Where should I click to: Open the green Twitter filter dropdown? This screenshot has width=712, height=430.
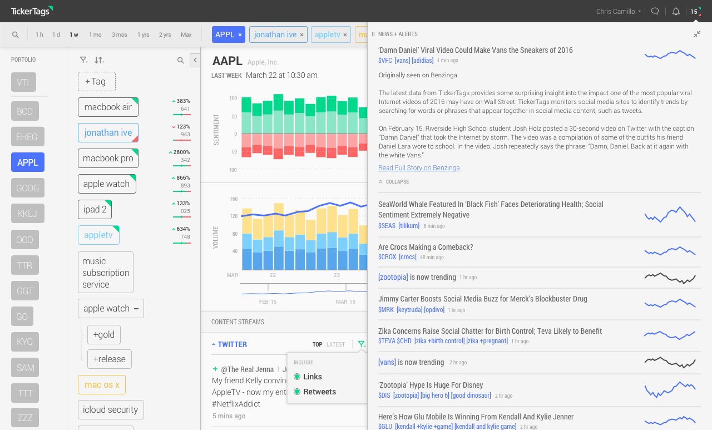pyautogui.click(x=362, y=344)
